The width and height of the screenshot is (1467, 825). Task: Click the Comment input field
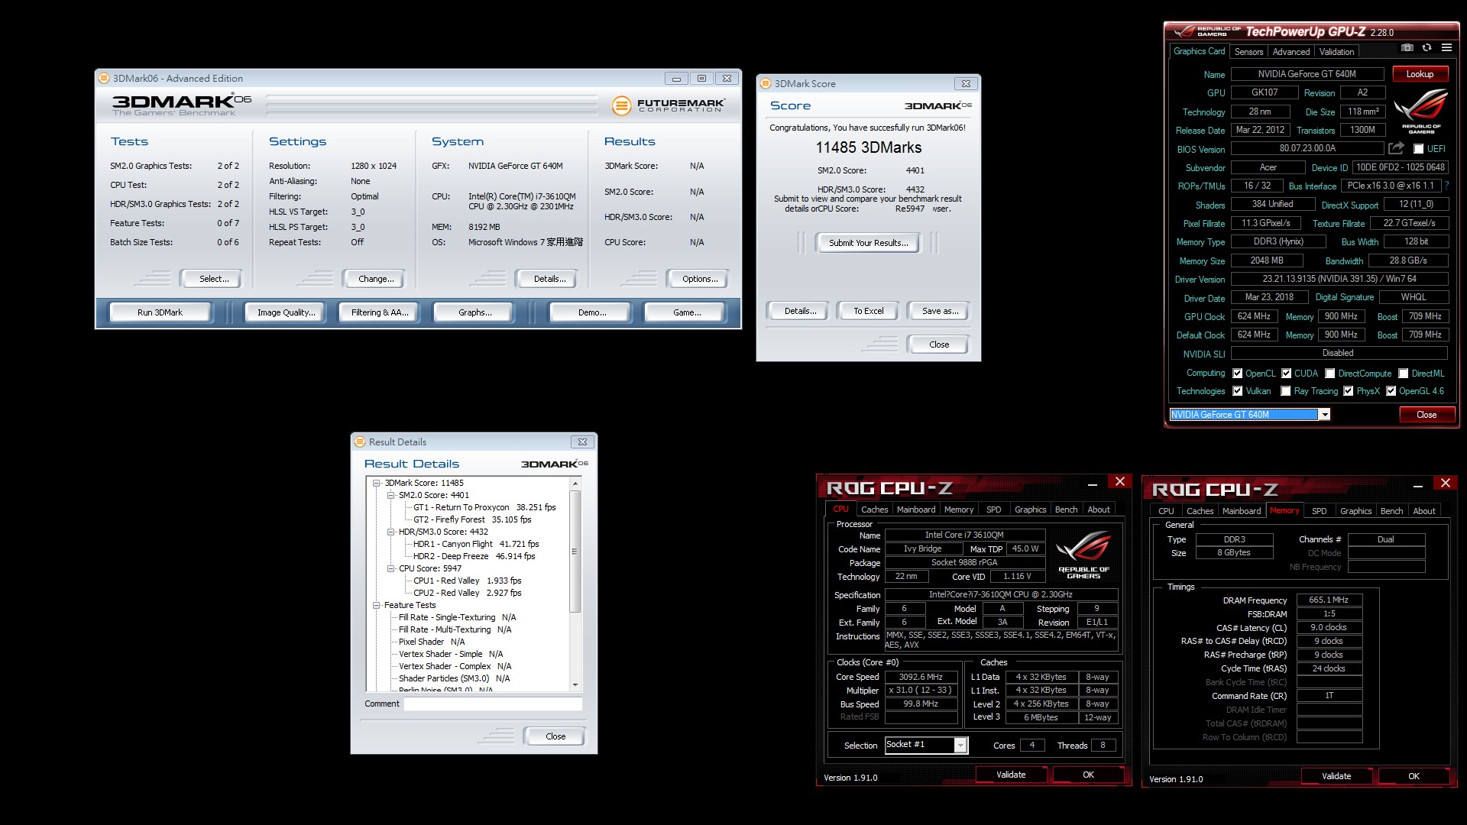pos(493,704)
